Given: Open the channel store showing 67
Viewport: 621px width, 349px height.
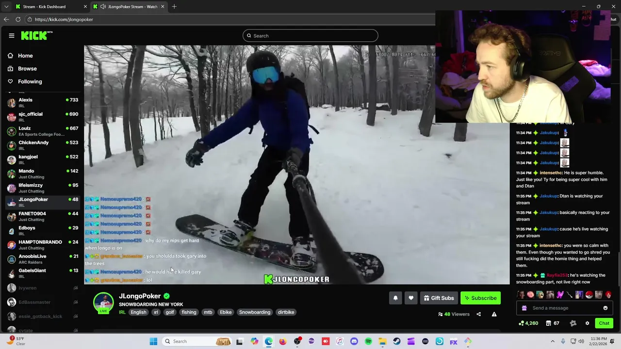Looking at the screenshot, I should point(552,323).
